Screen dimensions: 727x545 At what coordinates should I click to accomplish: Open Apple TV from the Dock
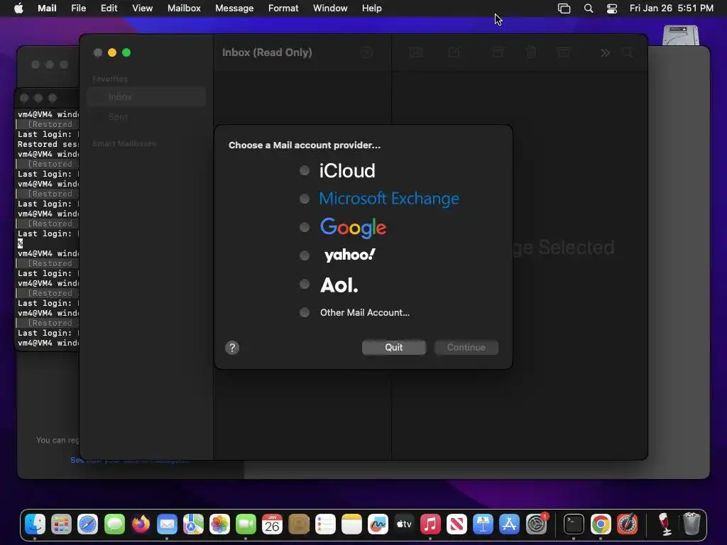[x=404, y=524]
